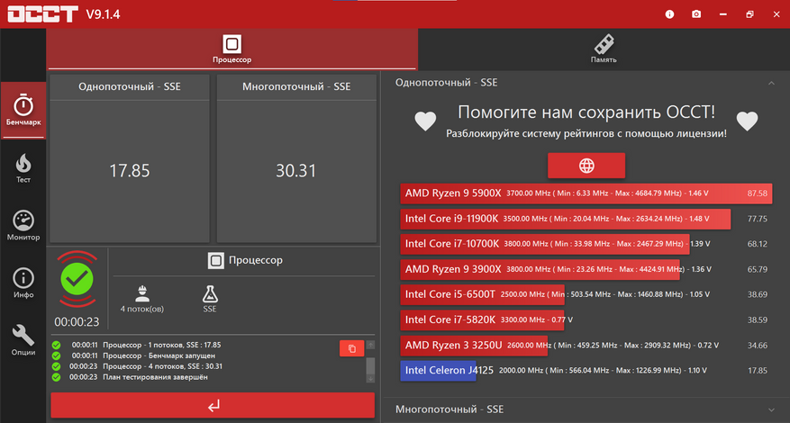
Task: Click the log scrollbar down arrow
Action: click(370, 379)
